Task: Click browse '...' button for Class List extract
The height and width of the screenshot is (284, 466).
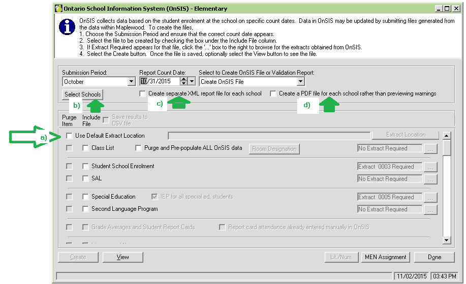Action: (430, 149)
